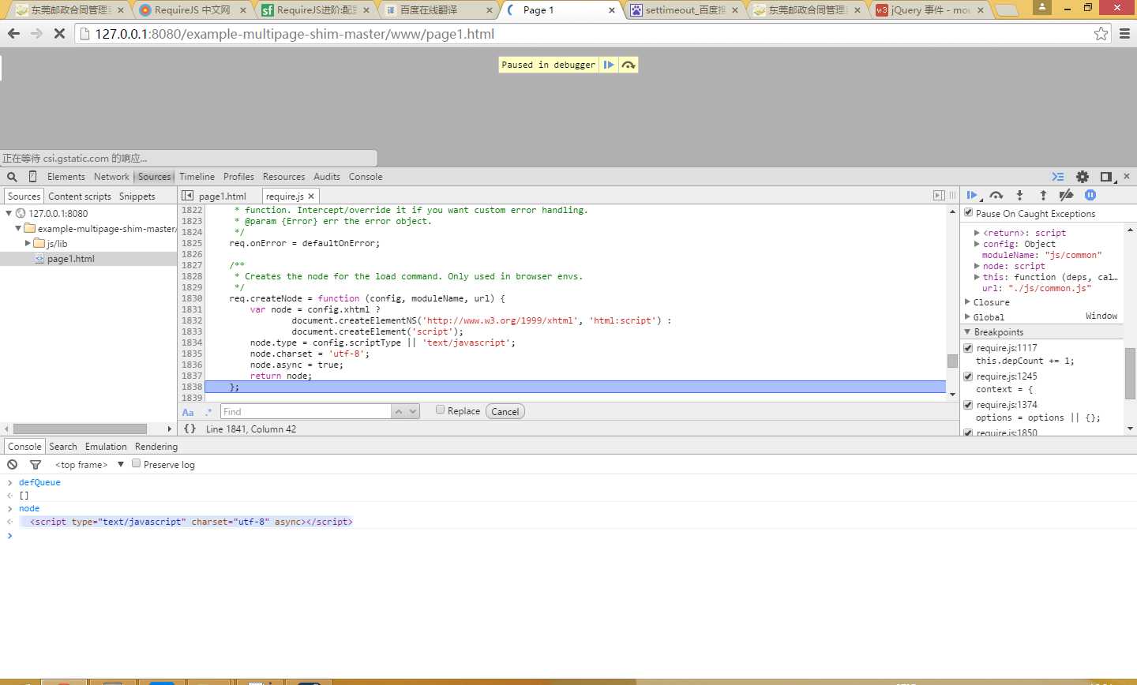Step out of current function

click(x=1043, y=195)
